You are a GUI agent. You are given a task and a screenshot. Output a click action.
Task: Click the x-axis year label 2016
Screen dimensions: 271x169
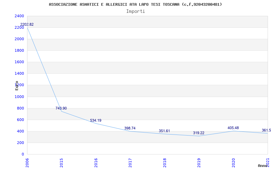tap(96, 163)
